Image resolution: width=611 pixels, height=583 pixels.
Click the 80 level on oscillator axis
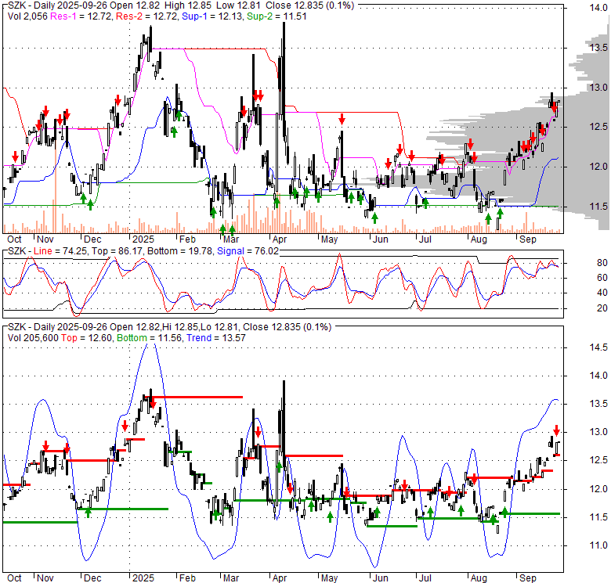[602, 263]
